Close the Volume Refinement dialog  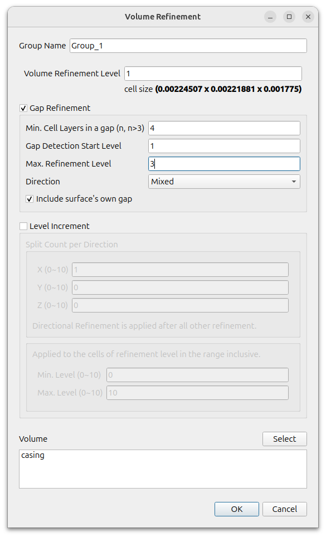pyautogui.click(x=308, y=17)
